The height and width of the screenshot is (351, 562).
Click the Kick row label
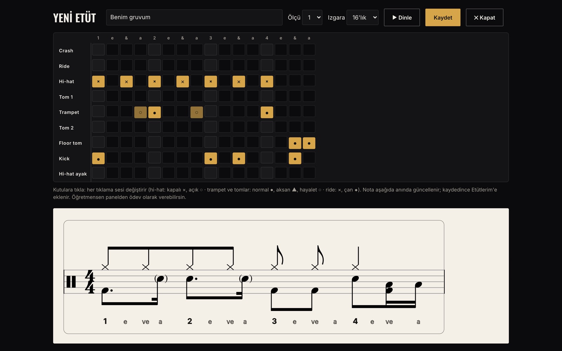pyautogui.click(x=64, y=159)
